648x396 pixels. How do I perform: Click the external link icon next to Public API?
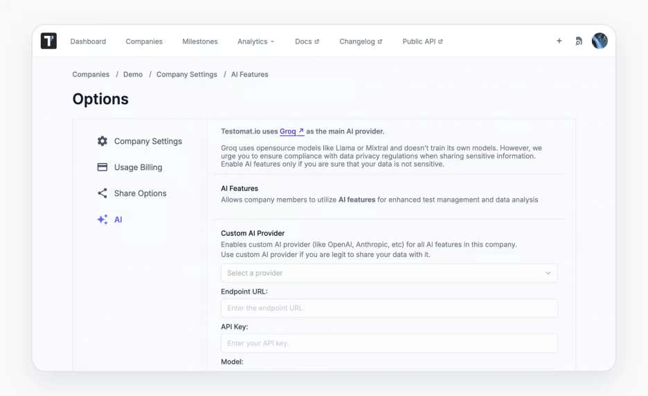coord(440,41)
